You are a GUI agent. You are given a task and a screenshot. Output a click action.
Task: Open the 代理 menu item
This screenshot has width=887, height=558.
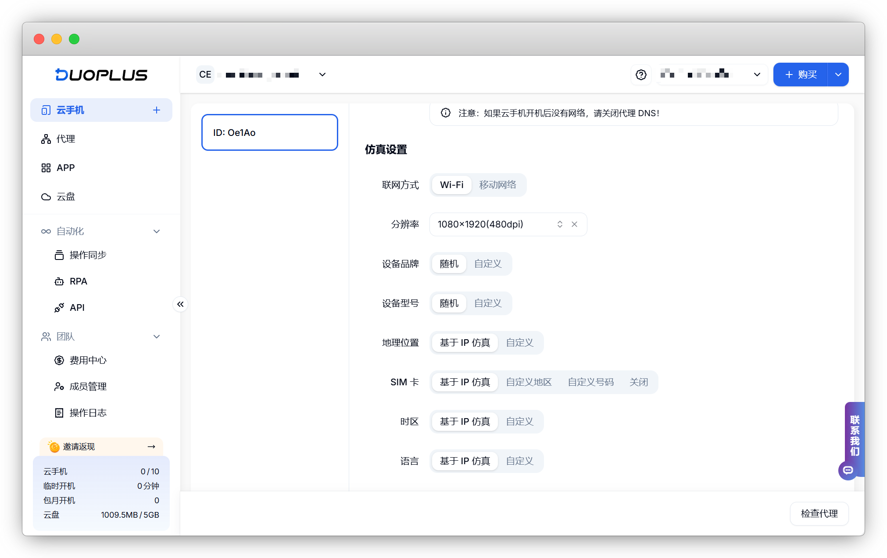click(x=66, y=139)
